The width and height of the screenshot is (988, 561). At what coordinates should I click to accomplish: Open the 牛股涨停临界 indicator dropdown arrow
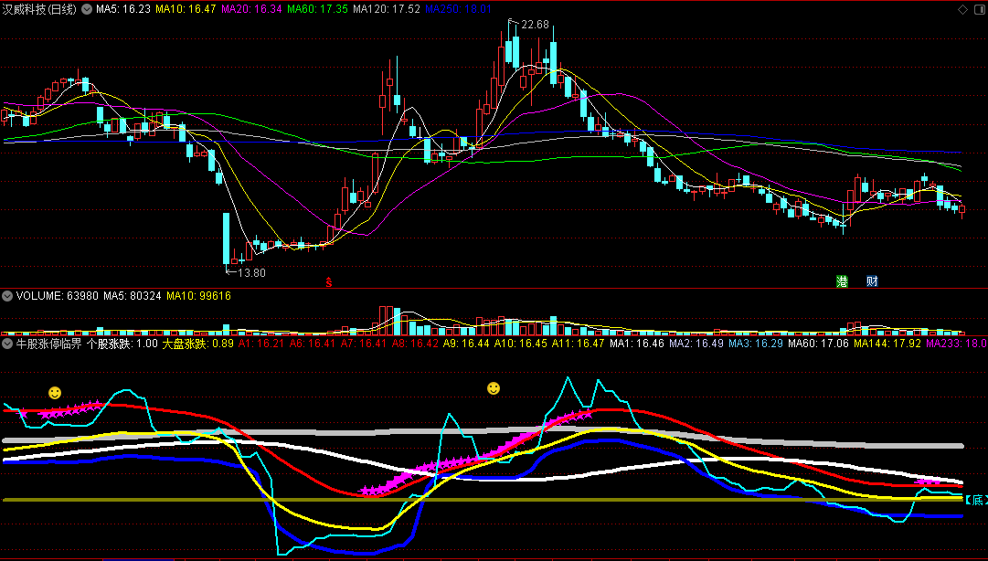pos(7,344)
